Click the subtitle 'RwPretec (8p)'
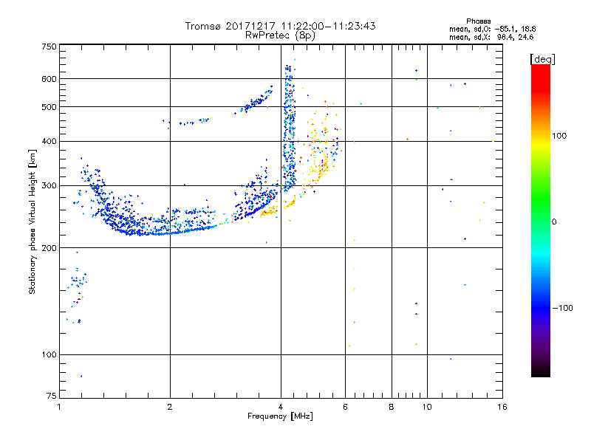This screenshot has width=591, height=443. click(x=280, y=35)
